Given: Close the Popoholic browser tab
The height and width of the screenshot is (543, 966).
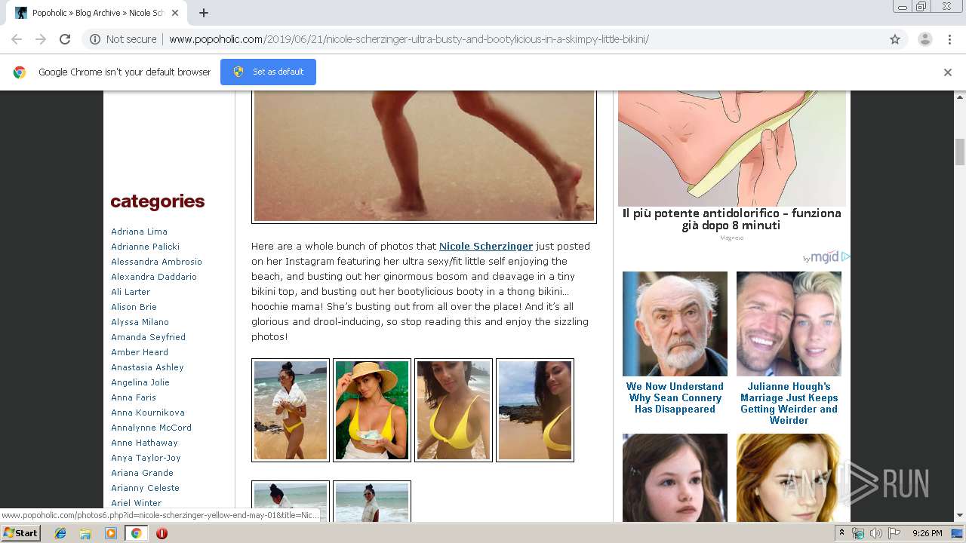Looking at the screenshot, I should [175, 13].
